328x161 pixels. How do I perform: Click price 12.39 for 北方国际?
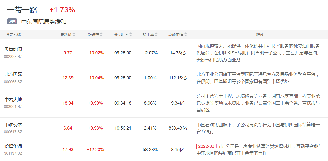click(x=68, y=78)
